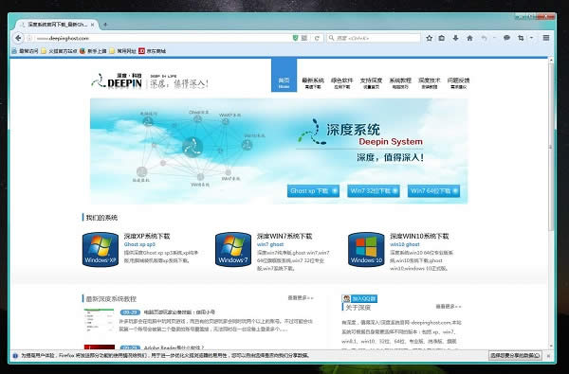Open the 火狐官方站点 bookmark folder
The image size is (569, 374).
click(x=59, y=51)
